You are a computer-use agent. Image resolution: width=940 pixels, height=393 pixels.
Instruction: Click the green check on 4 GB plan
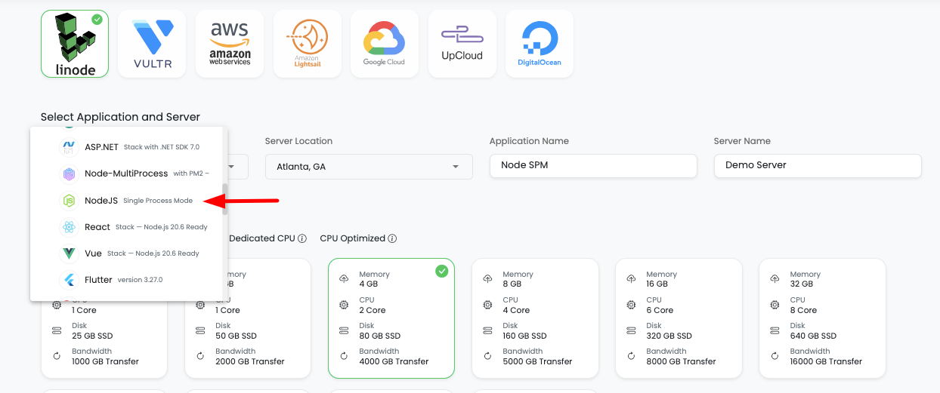click(x=441, y=272)
